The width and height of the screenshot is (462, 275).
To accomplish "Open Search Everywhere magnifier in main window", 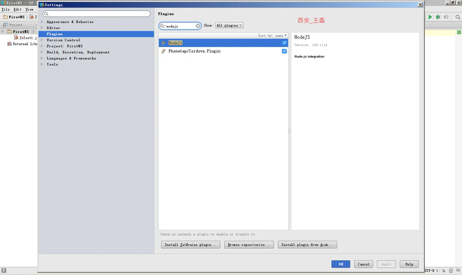I will 458,17.
